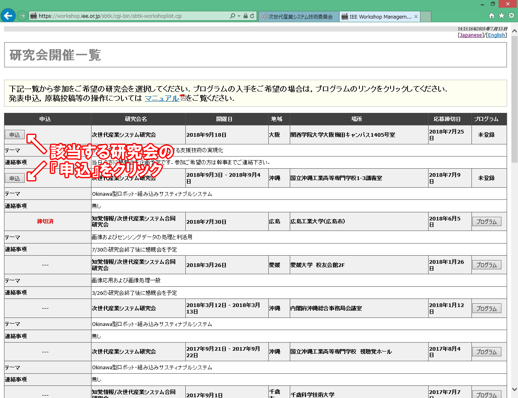
Task: Open the マニュアル link
Action: (162, 98)
